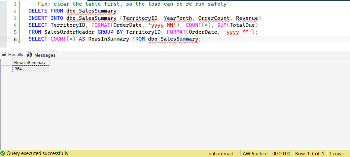Select row header 1 in results grid
Image resolution: width=350 pixels, height=157 pixels.
(x=7, y=69)
